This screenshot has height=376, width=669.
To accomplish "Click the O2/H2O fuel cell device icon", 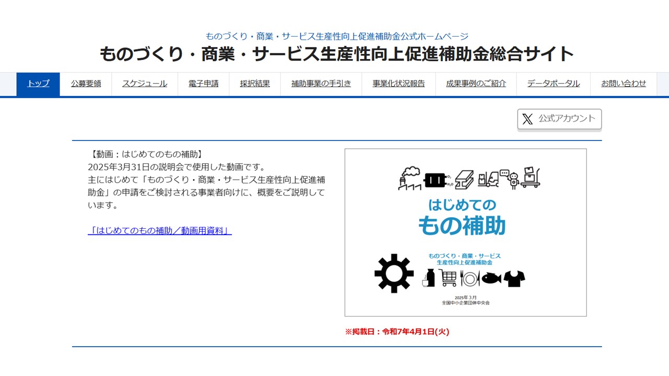I will point(438,180).
